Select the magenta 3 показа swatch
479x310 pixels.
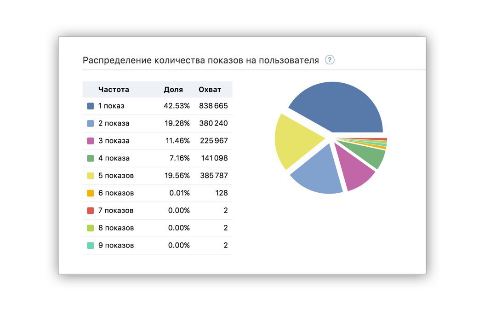tap(91, 141)
